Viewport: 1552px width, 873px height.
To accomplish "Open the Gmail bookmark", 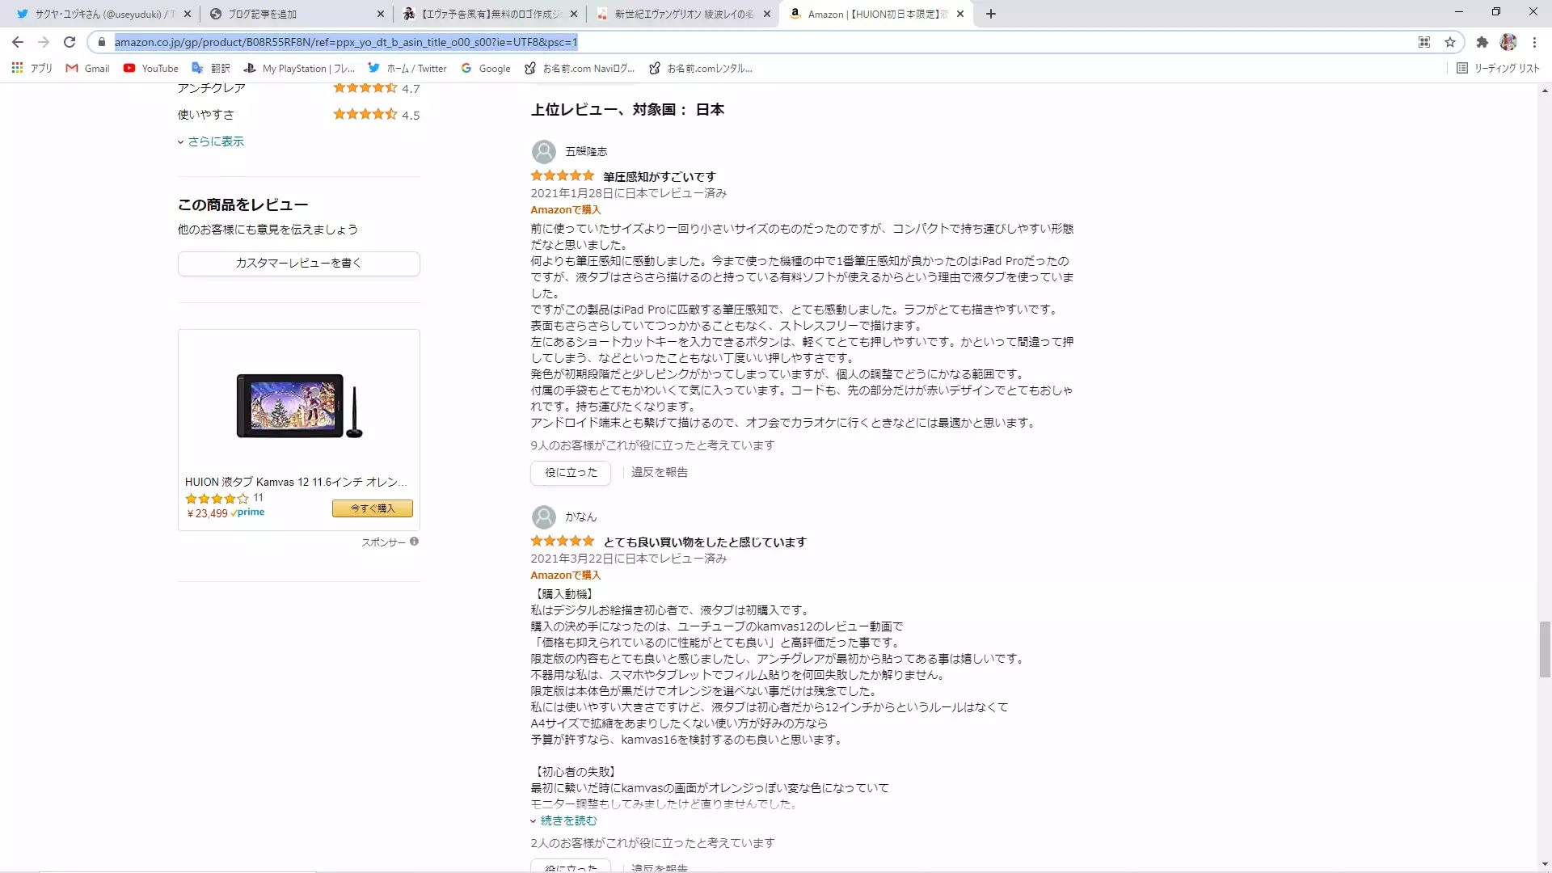I will tap(87, 69).
